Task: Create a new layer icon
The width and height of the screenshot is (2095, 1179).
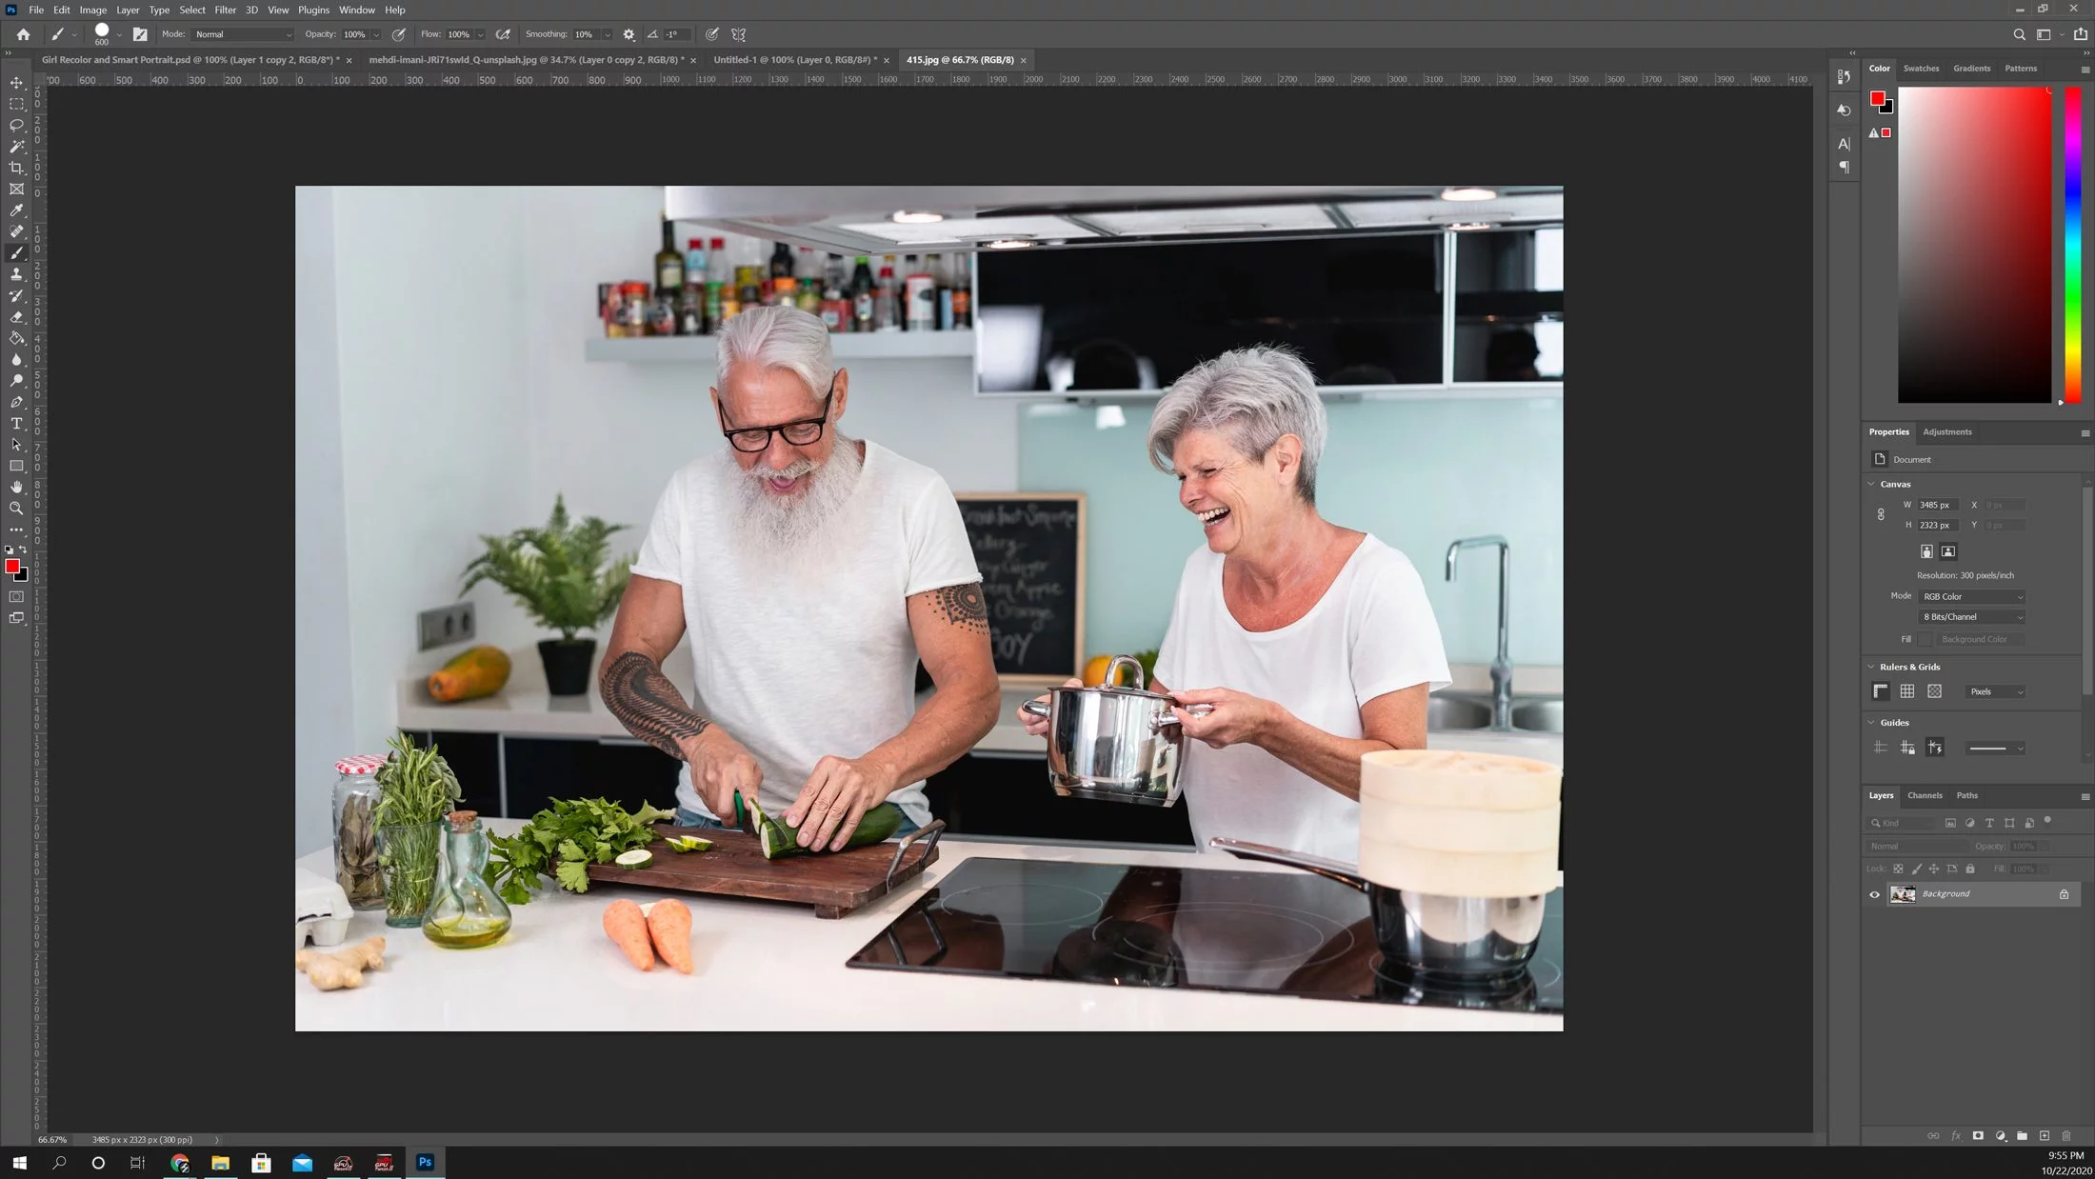Action: point(2044,1136)
